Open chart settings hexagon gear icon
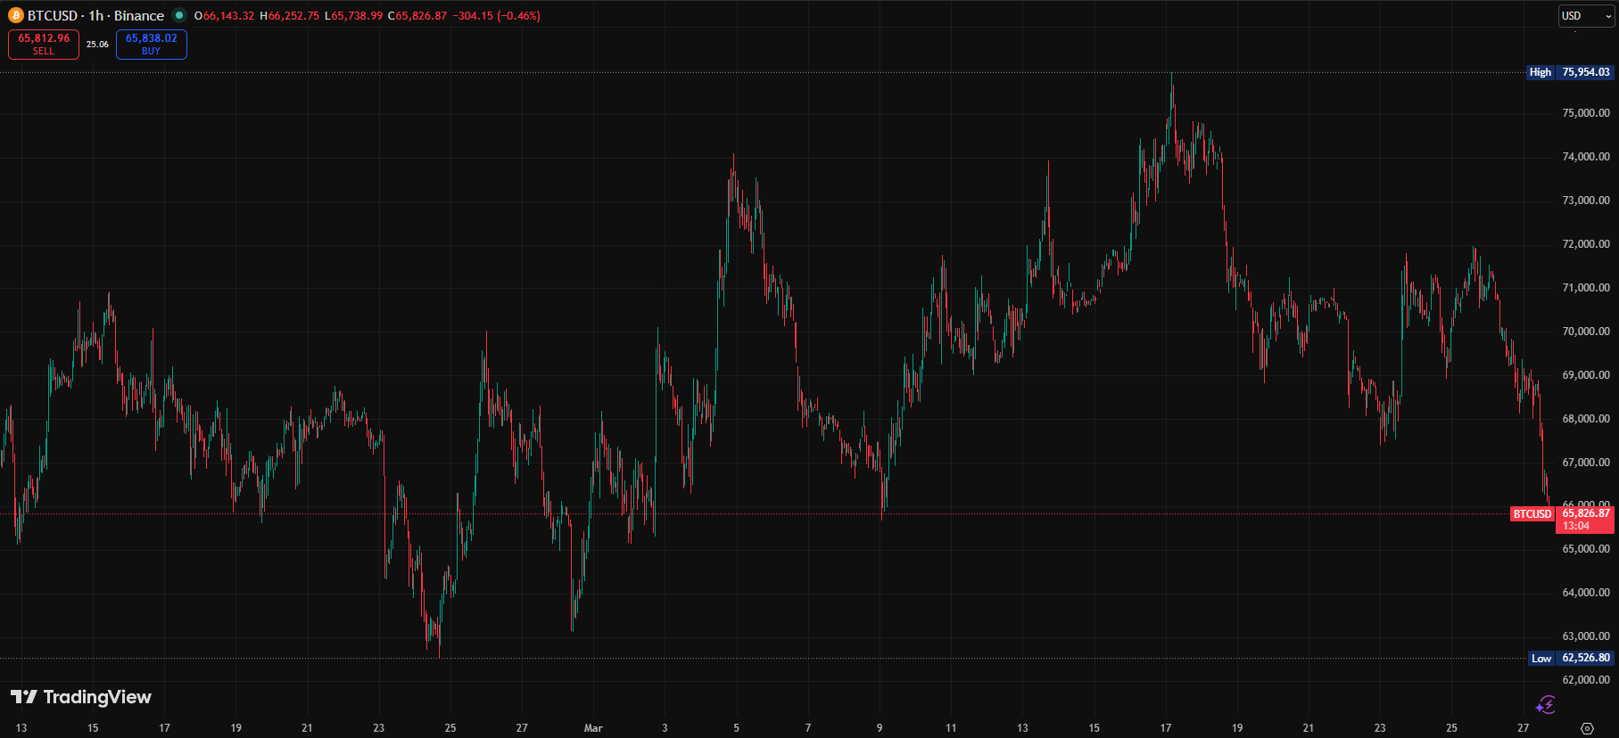The width and height of the screenshot is (1619, 738). click(1586, 728)
